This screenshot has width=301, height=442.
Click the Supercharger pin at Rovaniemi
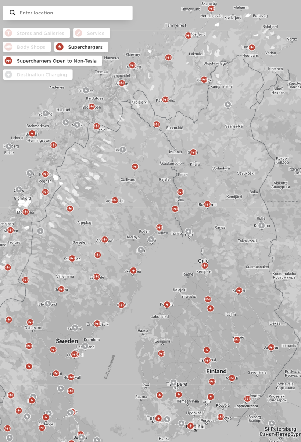[x=207, y=204]
